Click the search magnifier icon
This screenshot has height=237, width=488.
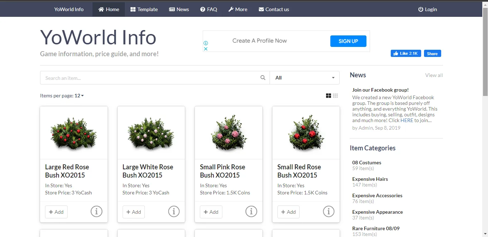263,78
